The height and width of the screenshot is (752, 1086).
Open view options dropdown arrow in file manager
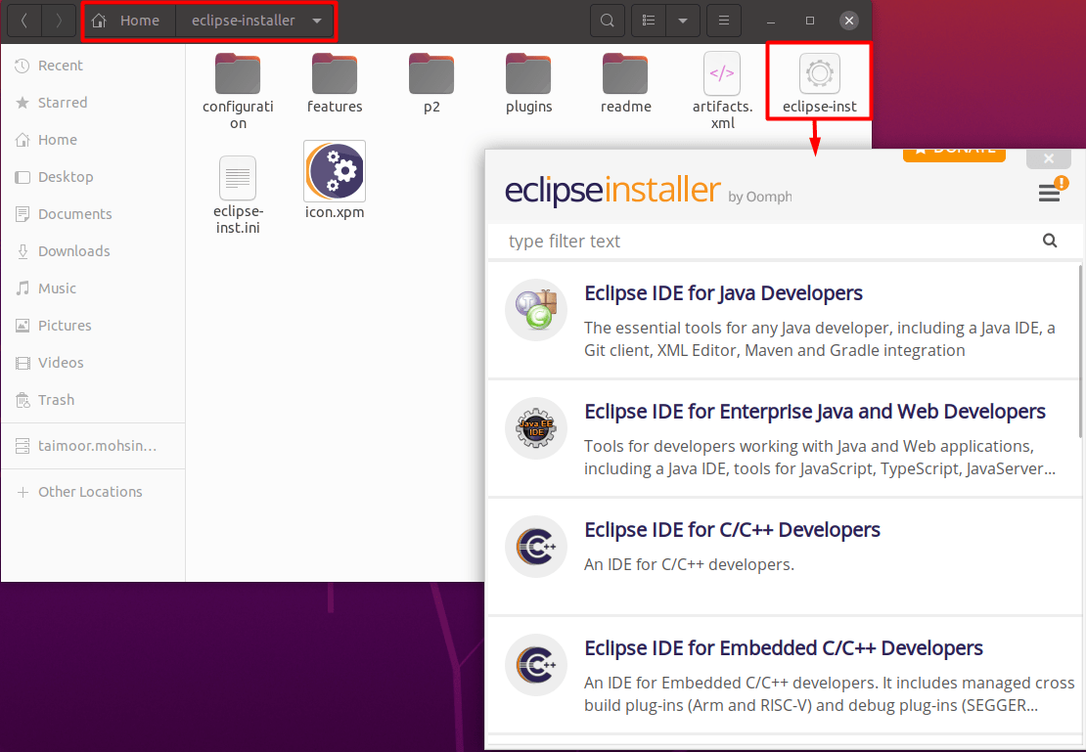(683, 21)
